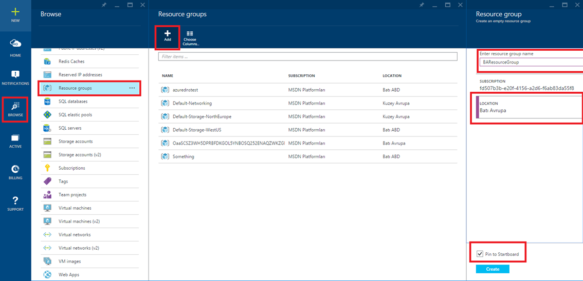Open Default-Storage-NorthEurope resource group
This screenshot has width=583, height=281.
(307, 116)
